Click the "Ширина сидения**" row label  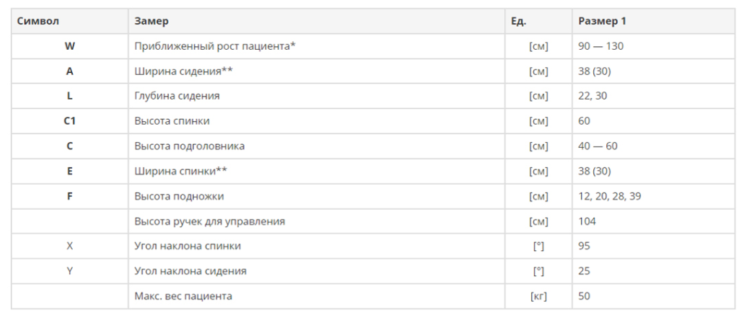coord(183,71)
